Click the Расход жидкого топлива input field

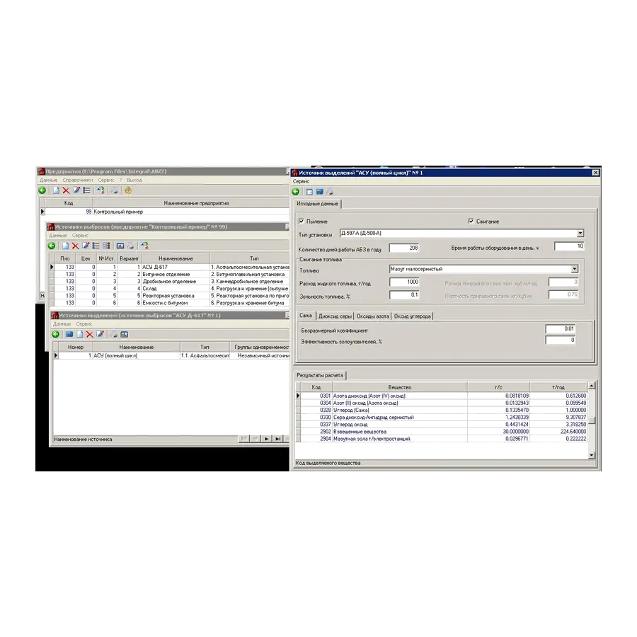(404, 282)
